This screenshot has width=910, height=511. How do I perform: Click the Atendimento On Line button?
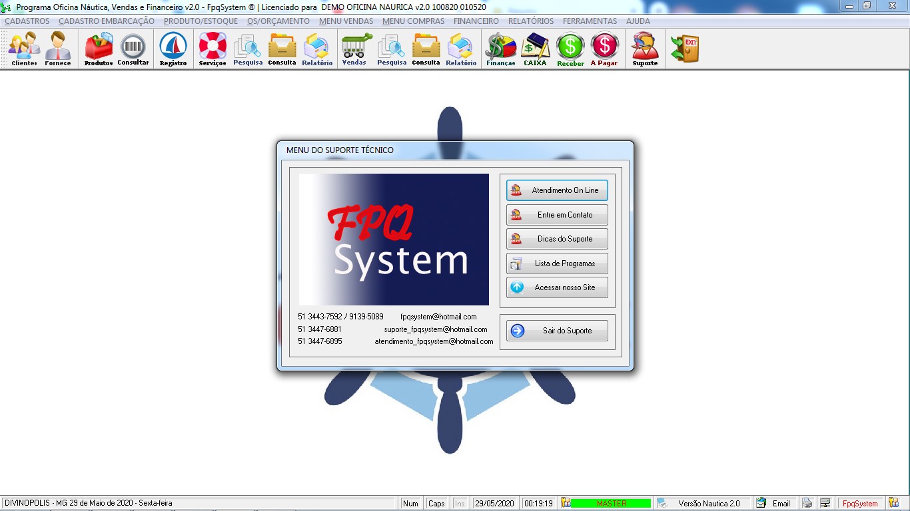557,190
